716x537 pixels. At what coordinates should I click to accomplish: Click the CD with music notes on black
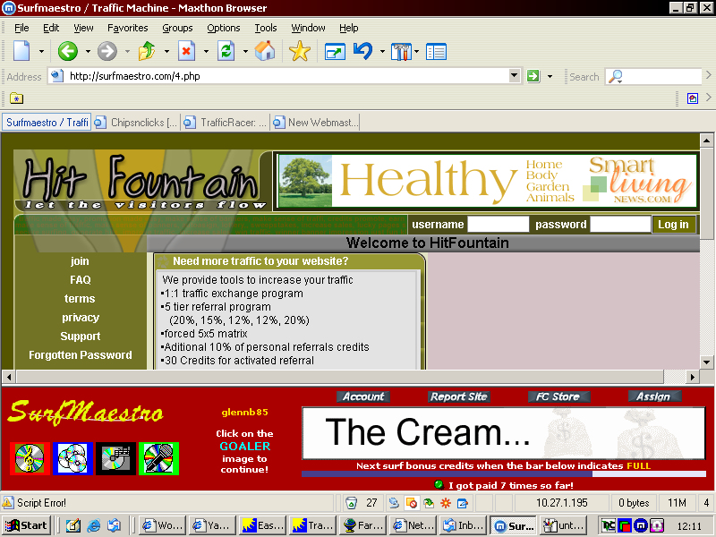[115, 458]
